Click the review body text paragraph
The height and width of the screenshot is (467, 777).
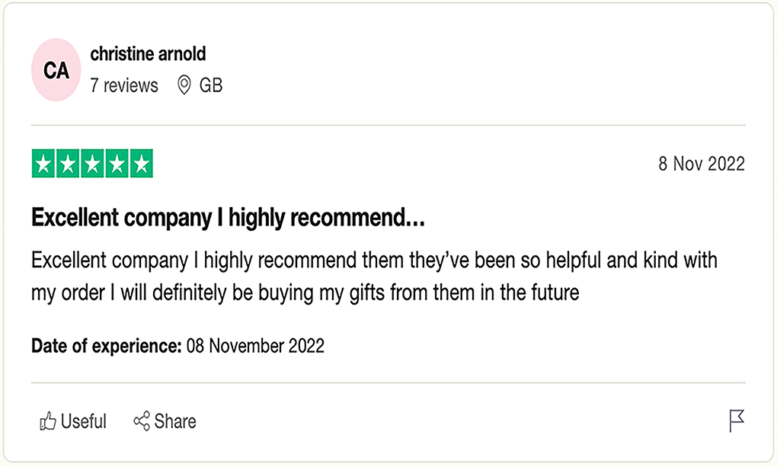pos(374,277)
